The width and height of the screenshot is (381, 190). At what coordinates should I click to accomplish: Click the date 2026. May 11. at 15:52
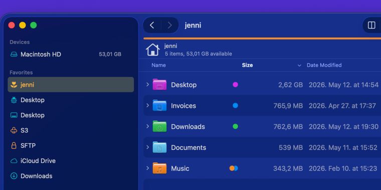[x=343, y=147]
